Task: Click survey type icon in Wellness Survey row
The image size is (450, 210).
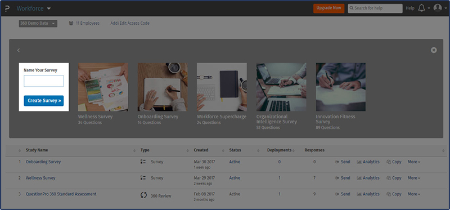Action: (143, 178)
